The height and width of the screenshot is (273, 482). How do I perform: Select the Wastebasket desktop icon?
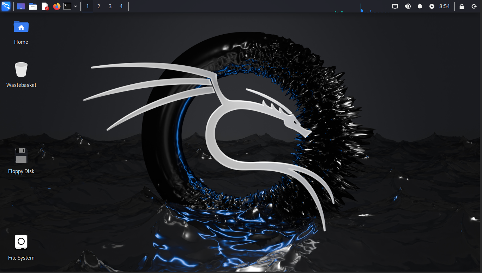[21, 69]
